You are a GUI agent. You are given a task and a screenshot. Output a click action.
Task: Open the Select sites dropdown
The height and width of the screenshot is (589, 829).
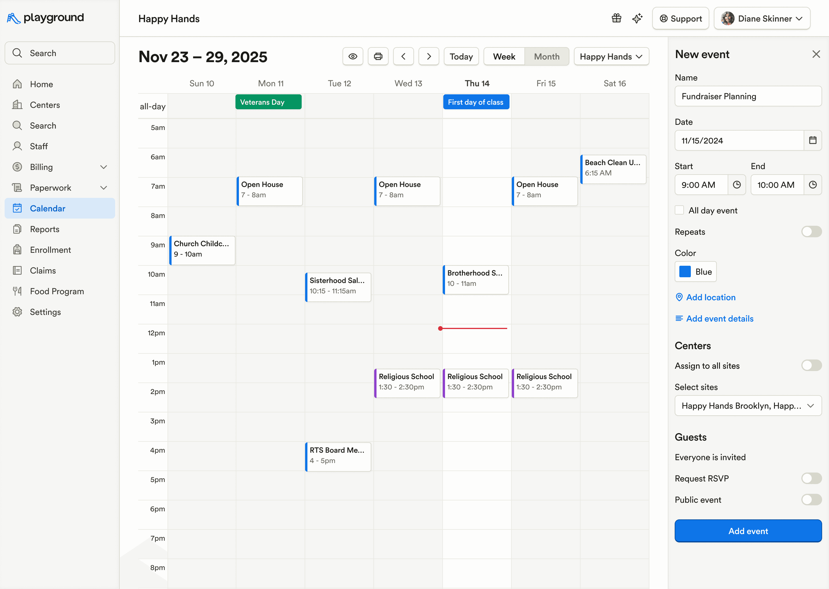click(748, 406)
